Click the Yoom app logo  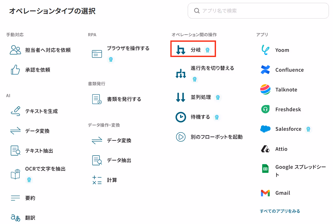click(265, 50)
